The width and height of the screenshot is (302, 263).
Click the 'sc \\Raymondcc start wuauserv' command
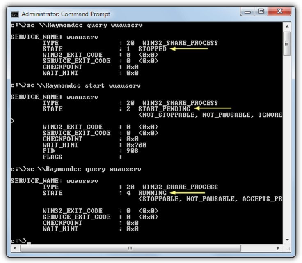tap(84, 85)
